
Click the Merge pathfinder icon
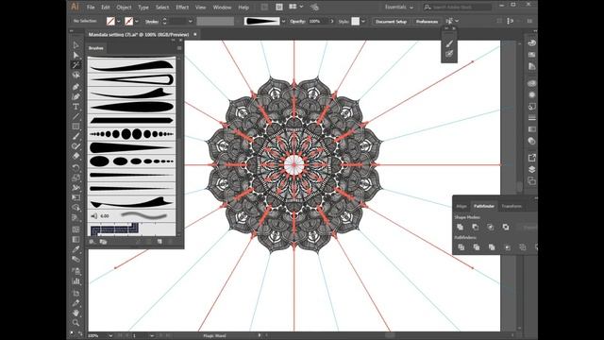(x=492, y=247)
